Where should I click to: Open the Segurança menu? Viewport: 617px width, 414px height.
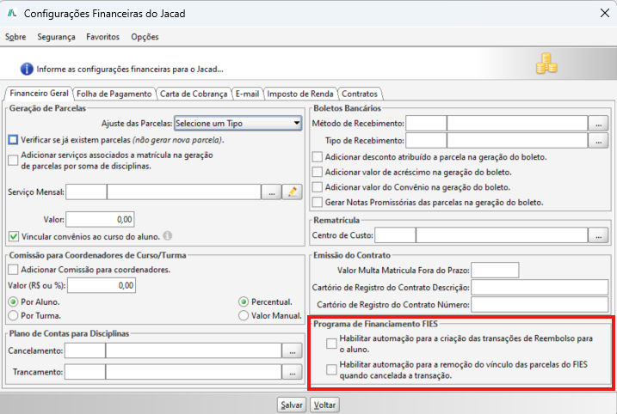tap(56, 37)
